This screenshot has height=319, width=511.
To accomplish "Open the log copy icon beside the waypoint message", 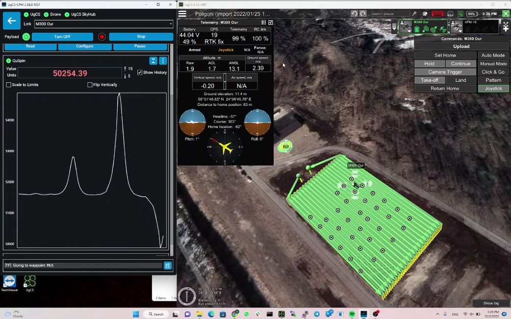I will [168, 266].
